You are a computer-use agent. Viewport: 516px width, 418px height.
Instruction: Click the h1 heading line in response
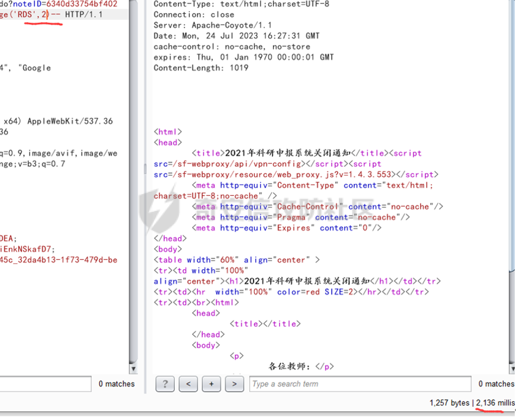point(297,282)
